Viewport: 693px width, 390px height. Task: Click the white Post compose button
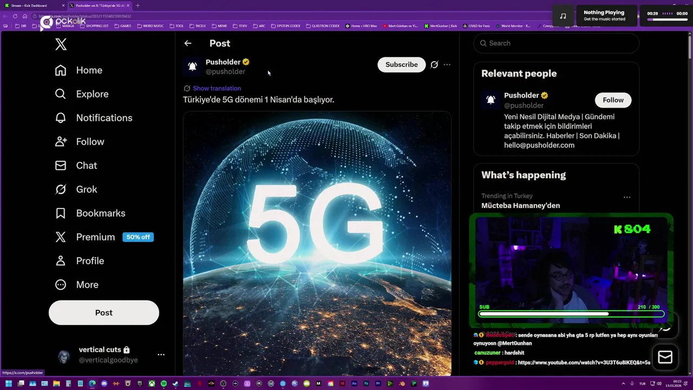click(104, 313)
